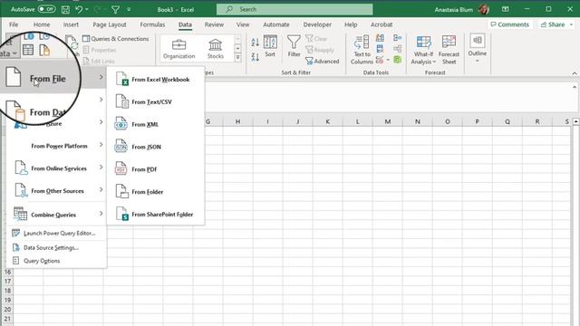Click the filter funnel icon in title bar
Screen dimensions: 580x326
coord(115,10)
